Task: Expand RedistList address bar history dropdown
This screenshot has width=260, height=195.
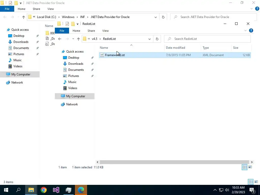Action: point(149,39)
